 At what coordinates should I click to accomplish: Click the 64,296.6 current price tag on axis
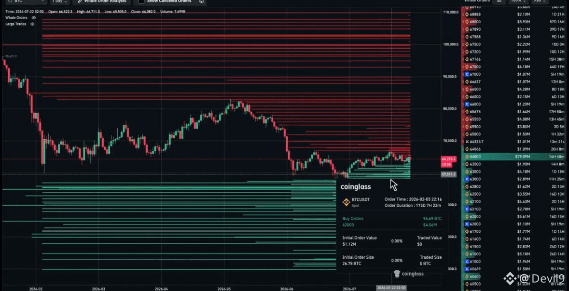coord(448,159)
